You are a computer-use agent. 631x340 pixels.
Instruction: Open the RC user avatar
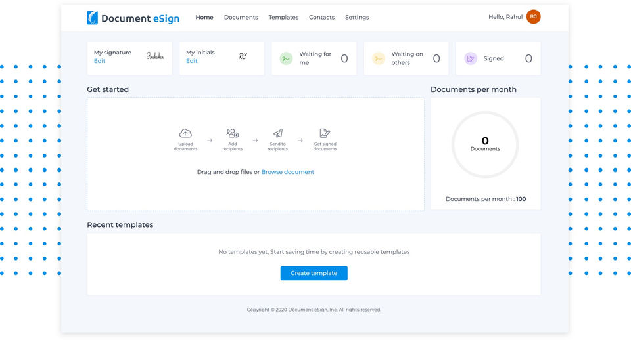tap(533, 17)
